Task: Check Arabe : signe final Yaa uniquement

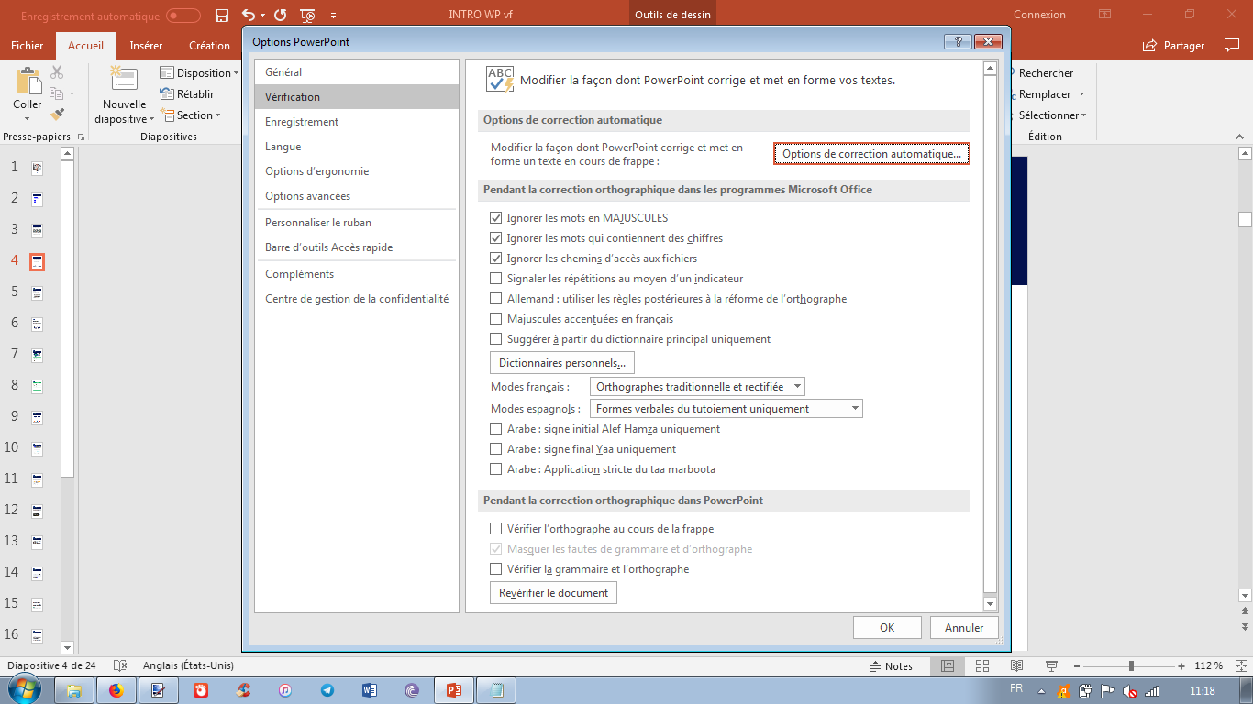Action: (496, 449)
